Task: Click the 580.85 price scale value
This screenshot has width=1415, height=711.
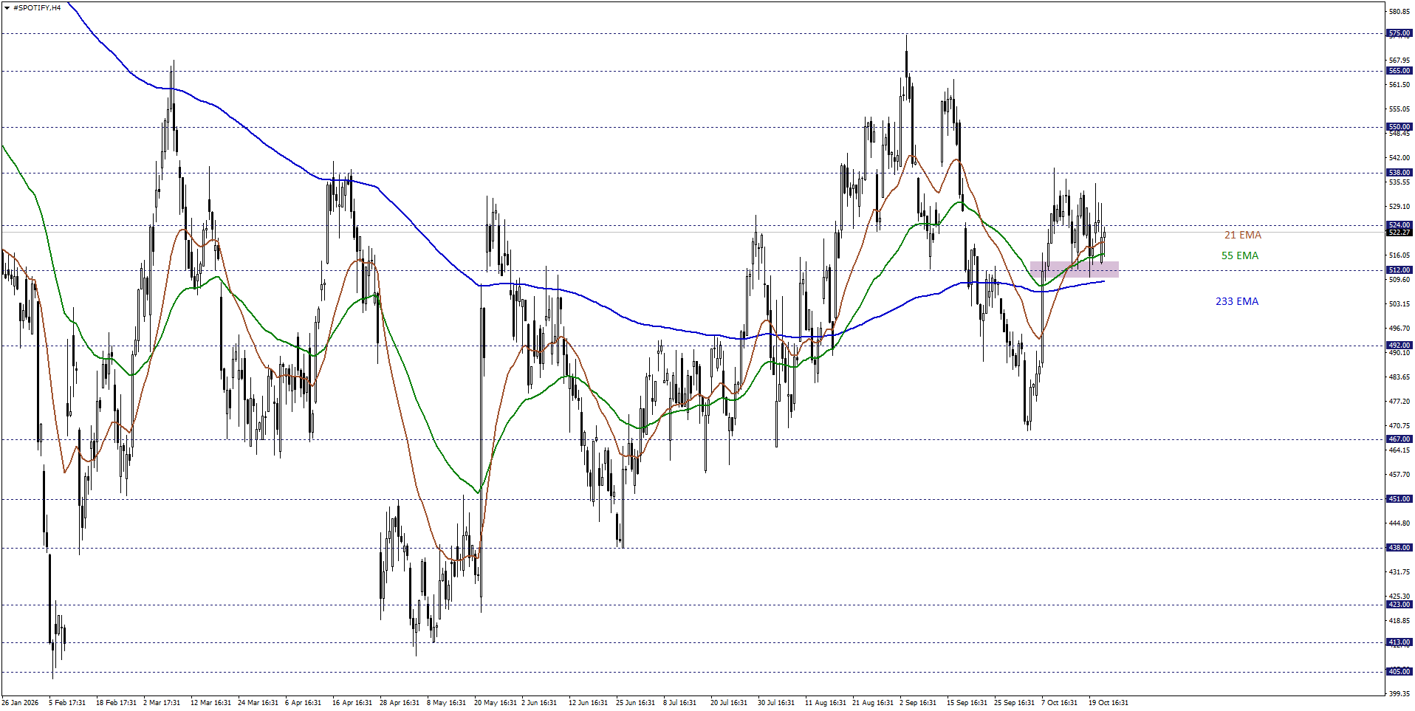Action: tap(1400, 12)
